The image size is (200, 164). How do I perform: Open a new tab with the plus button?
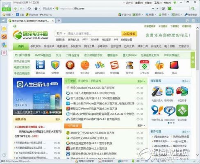[59, 20]
